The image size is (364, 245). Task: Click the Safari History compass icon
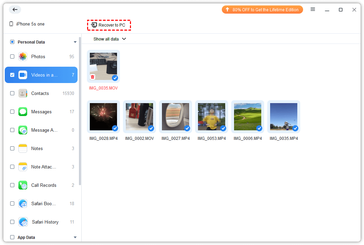pyautogui.click(x=23, y=222)
